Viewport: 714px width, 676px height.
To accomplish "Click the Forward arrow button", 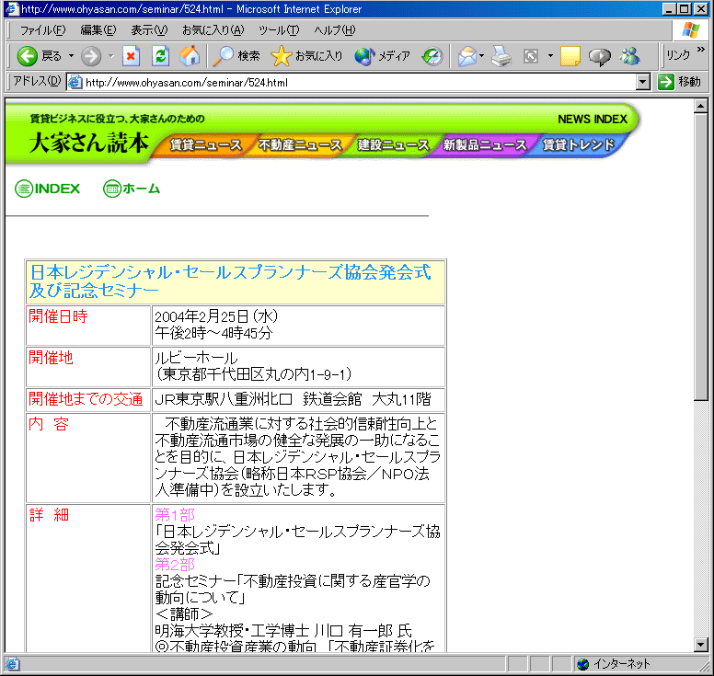I will tap(91, 56).
